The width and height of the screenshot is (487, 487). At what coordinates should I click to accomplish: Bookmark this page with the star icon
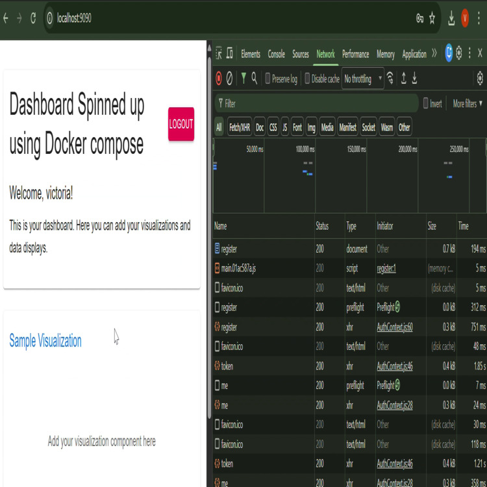click(432, 18)
